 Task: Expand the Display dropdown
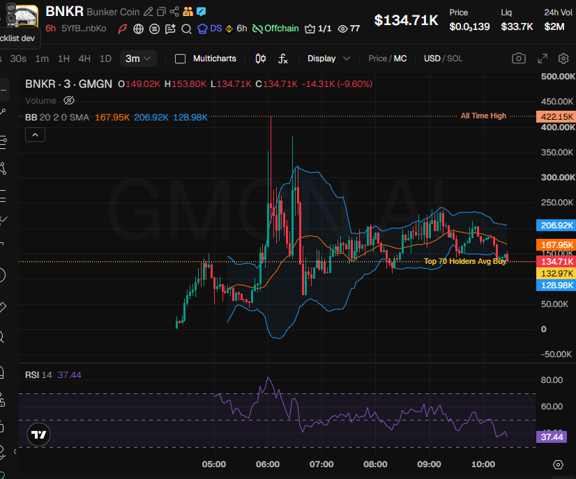pos(328,58)
